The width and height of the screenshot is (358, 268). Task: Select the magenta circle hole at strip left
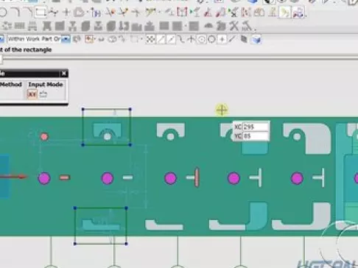coord(44,178)
